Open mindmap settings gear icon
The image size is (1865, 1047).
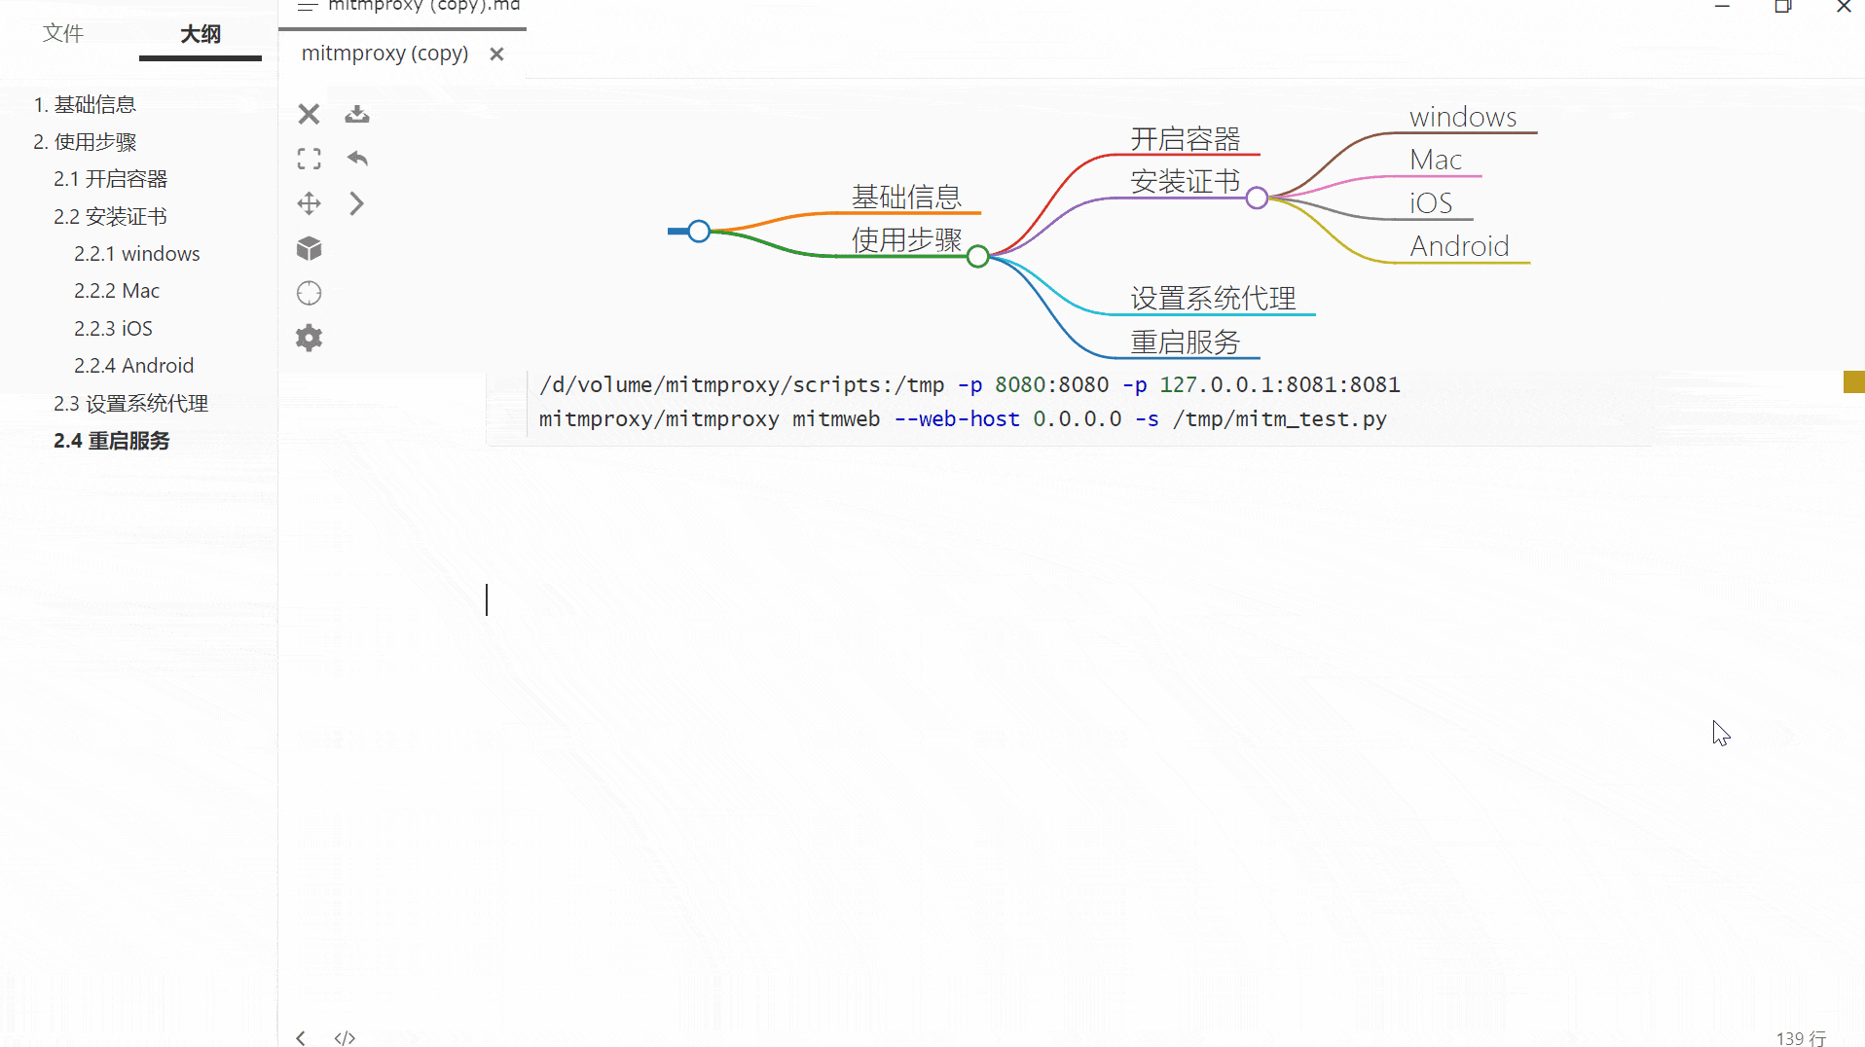(x=309, y=338)
